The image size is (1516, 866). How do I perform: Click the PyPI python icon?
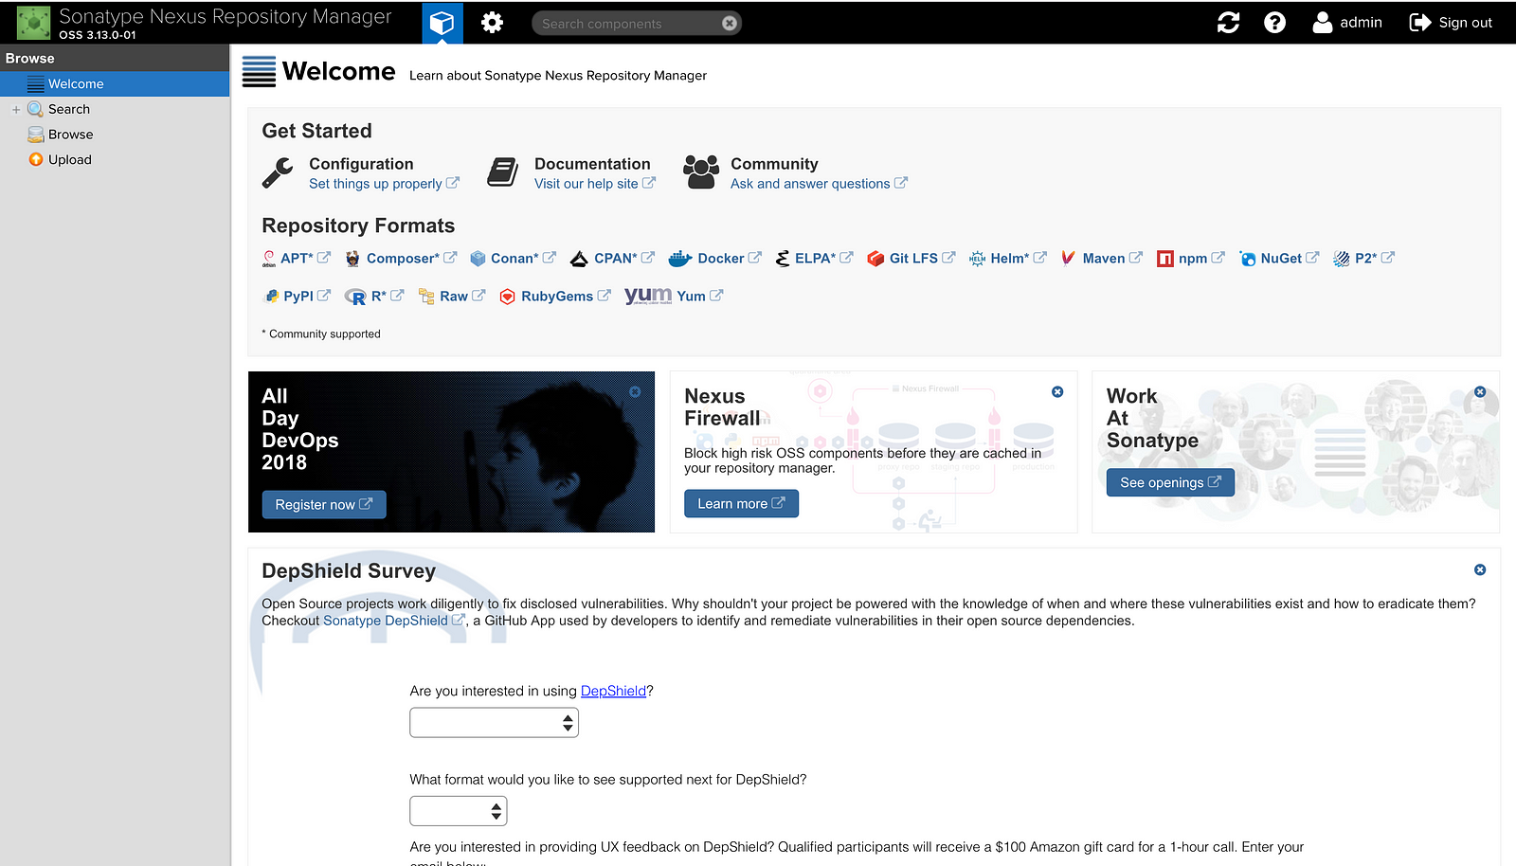pos(271,297)
